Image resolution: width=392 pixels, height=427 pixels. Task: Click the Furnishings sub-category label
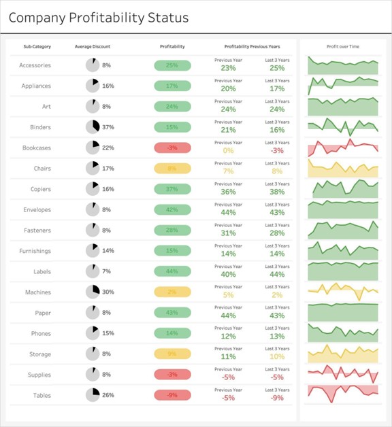(35, 251)
